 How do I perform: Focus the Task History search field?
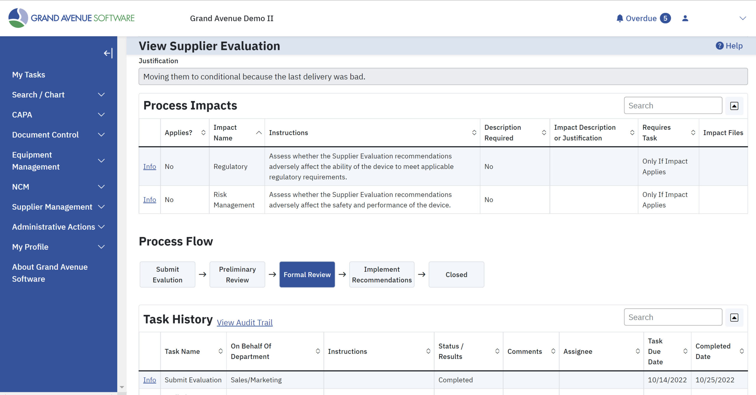[673, 317]
